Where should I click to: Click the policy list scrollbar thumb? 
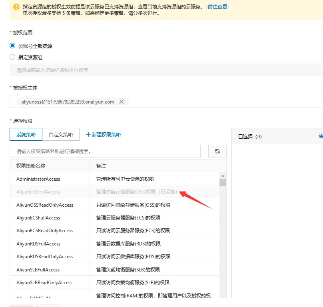click(223, 183)
